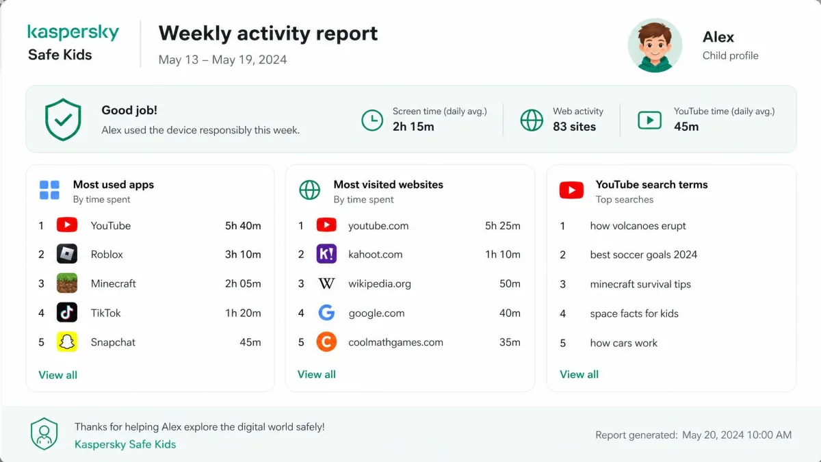Select 'how cars work' search term
The image size is (821, 462).
pyautogui.click(x=624, y=343)
